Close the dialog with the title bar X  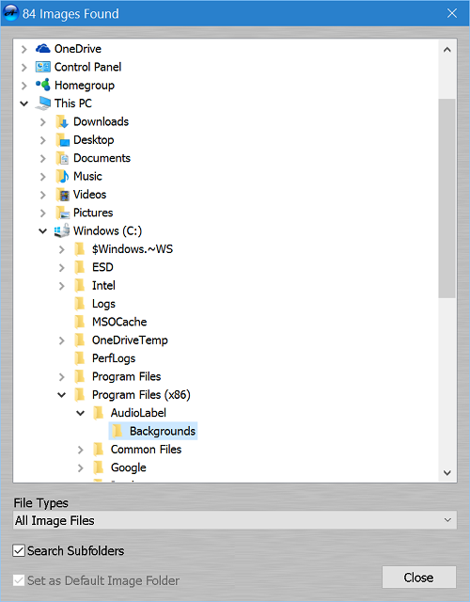(452, 13)
